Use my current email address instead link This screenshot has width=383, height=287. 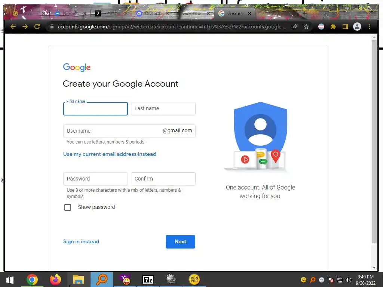[110, 154]
